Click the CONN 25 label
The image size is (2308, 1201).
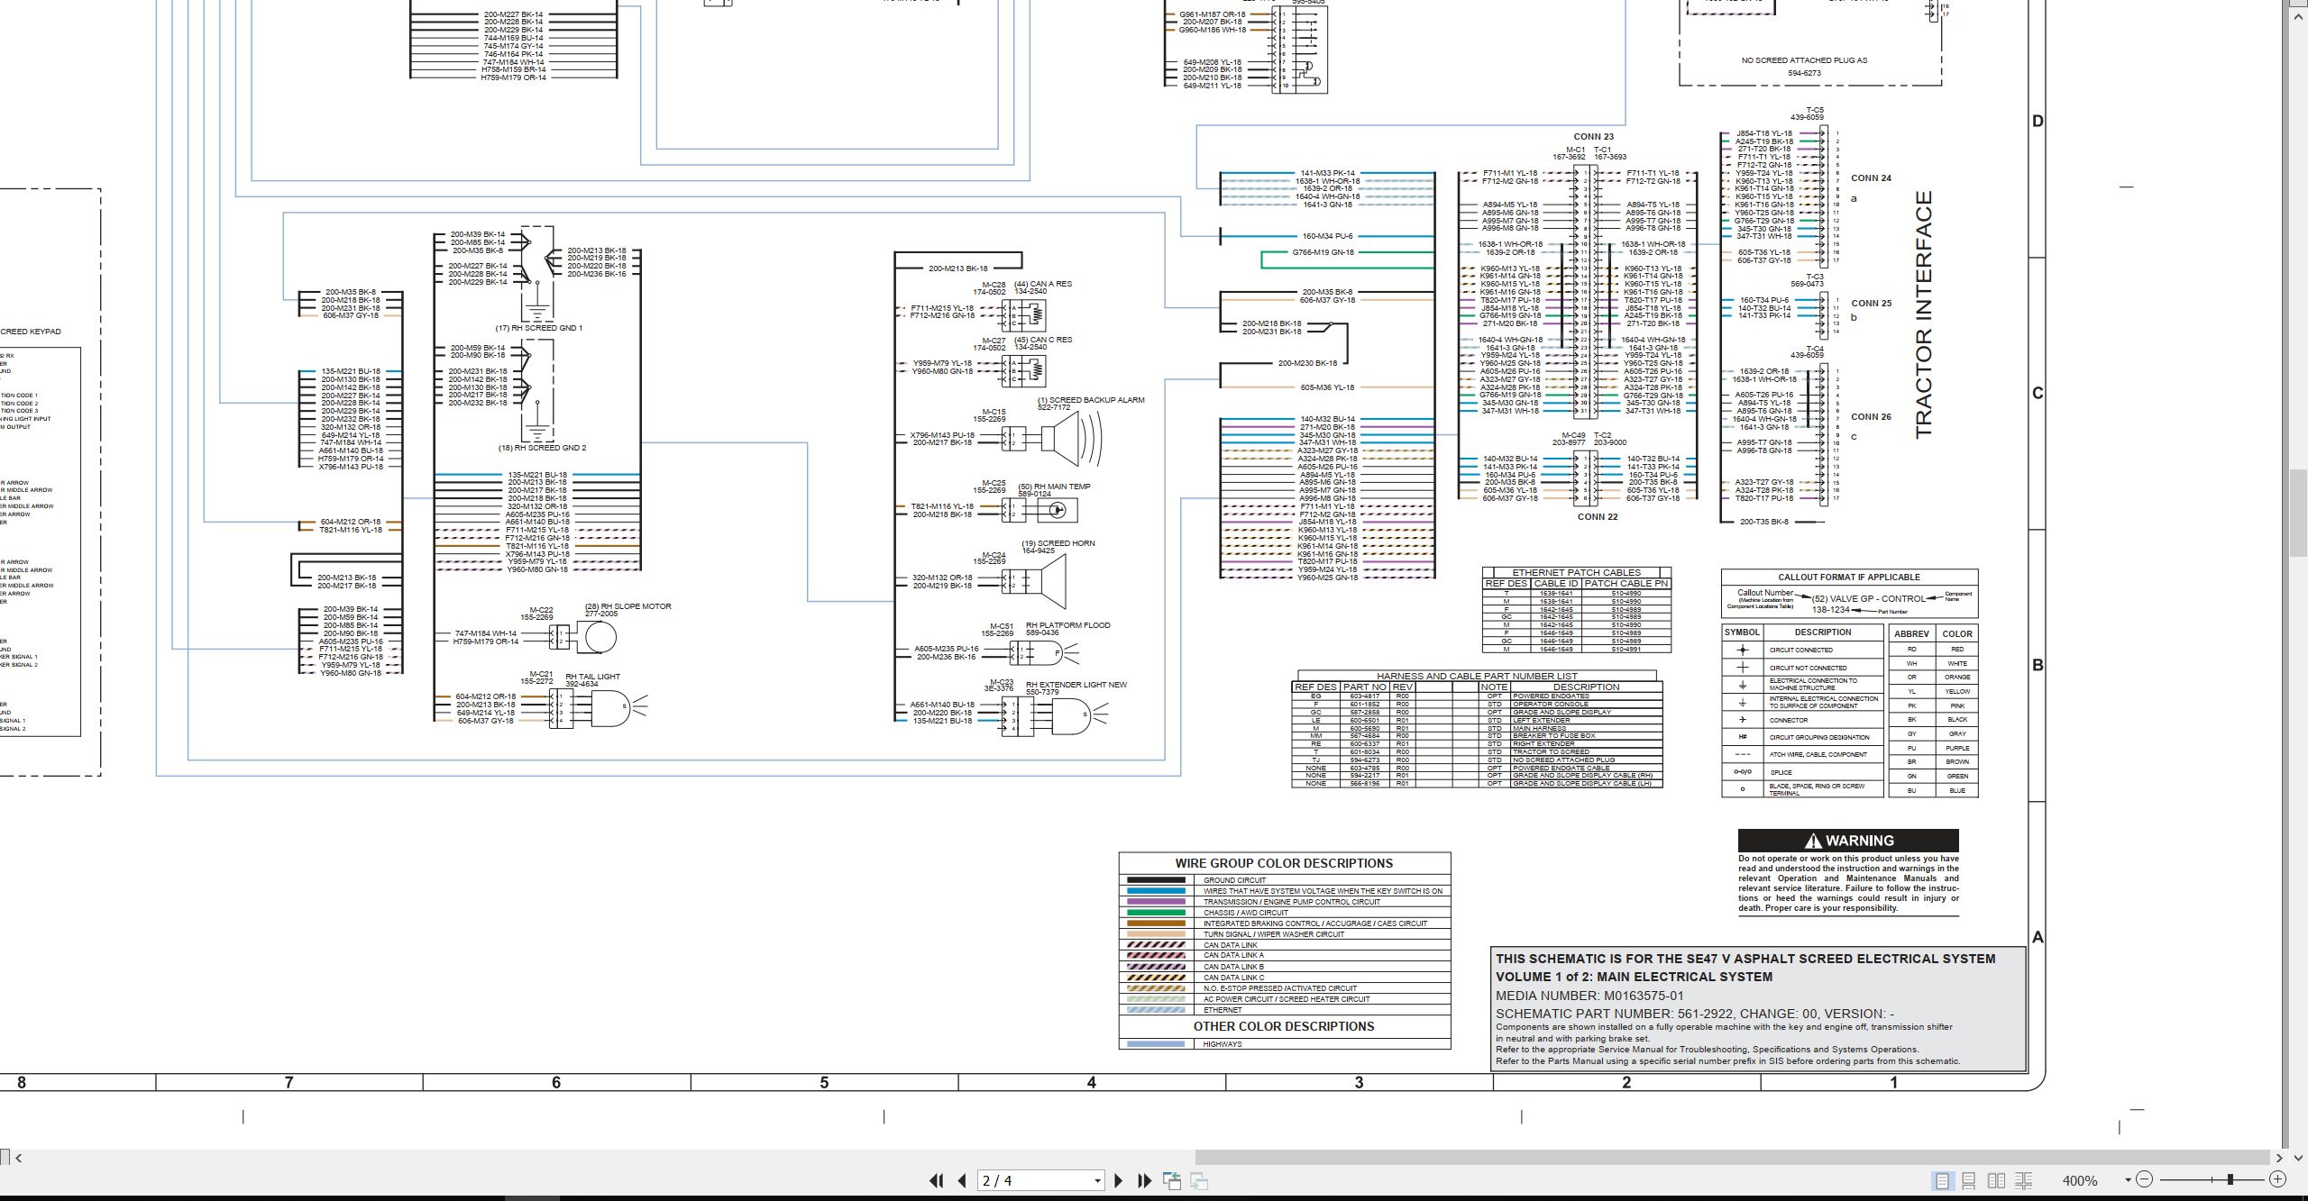point(1872,303)
